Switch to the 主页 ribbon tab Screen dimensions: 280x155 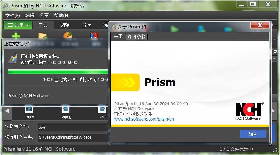click(x=43, y=25)
